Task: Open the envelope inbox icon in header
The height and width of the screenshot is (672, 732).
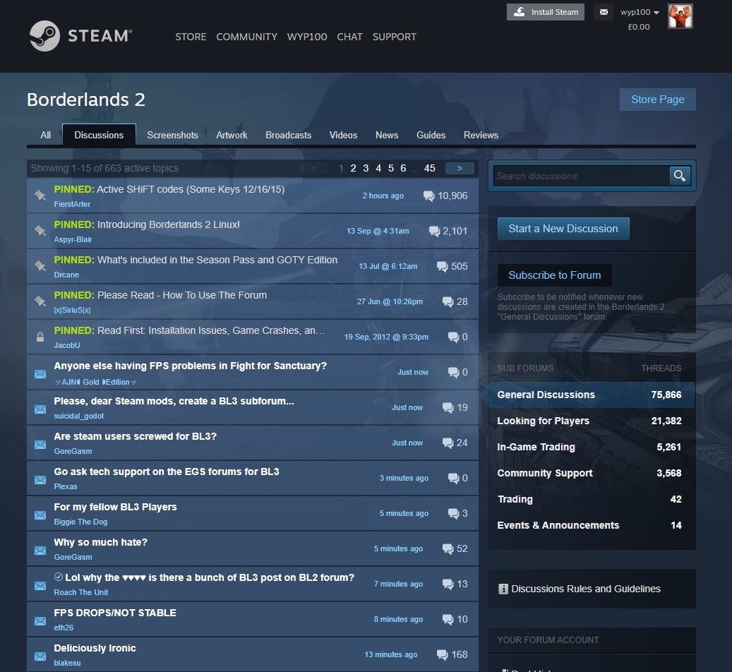Action: tap(603, 12)
